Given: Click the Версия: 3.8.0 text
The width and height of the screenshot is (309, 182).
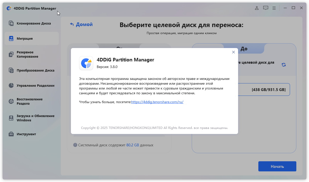Looking at the screenshot, I should click(x=107, y=67).
